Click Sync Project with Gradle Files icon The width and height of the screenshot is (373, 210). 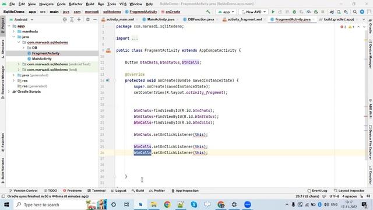(x=332, y=12)
